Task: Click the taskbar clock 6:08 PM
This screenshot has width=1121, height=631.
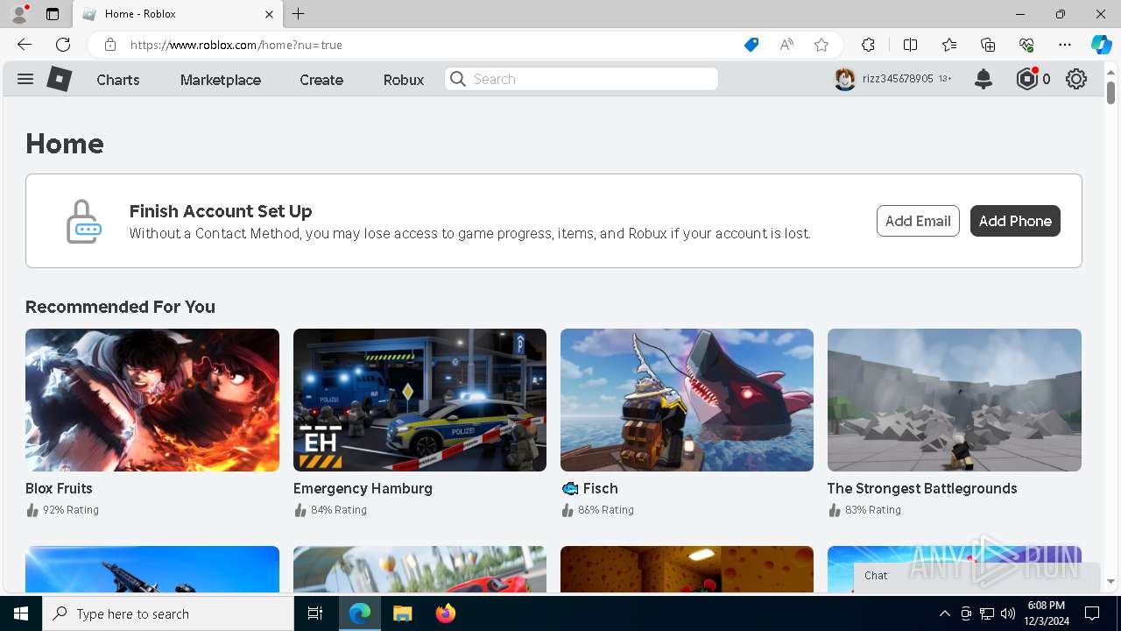Action: [1046, 606]
